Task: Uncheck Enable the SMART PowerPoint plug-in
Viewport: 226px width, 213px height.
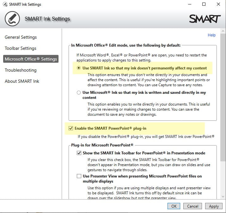Action: point(71,128)
